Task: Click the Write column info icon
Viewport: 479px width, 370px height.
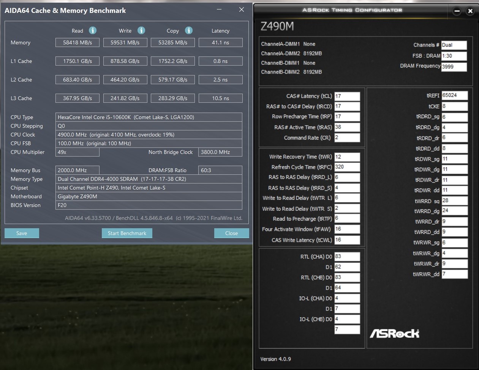Action: click(x=141, y=30)
